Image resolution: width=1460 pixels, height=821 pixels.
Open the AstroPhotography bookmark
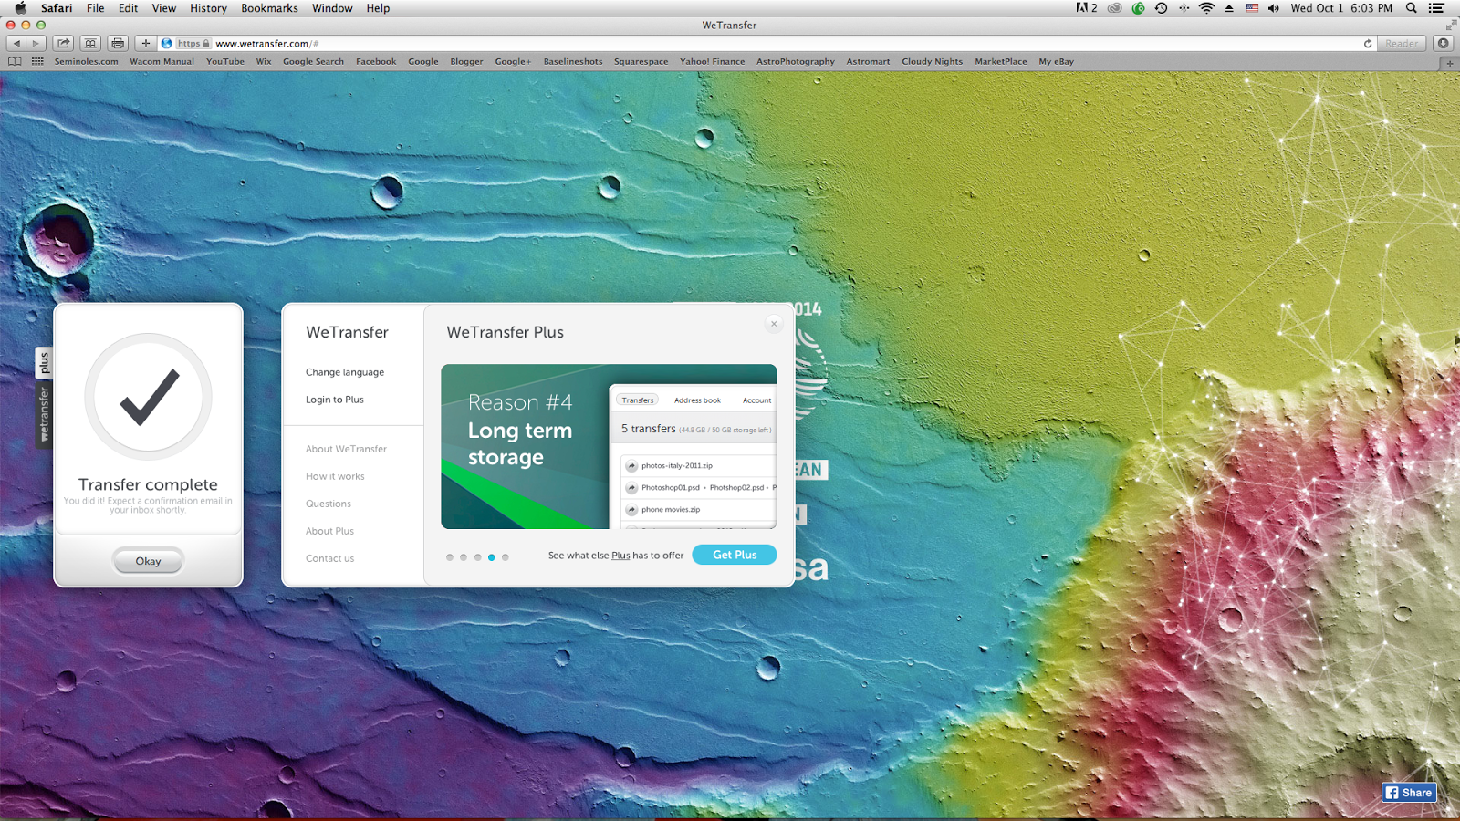(795, 61)
